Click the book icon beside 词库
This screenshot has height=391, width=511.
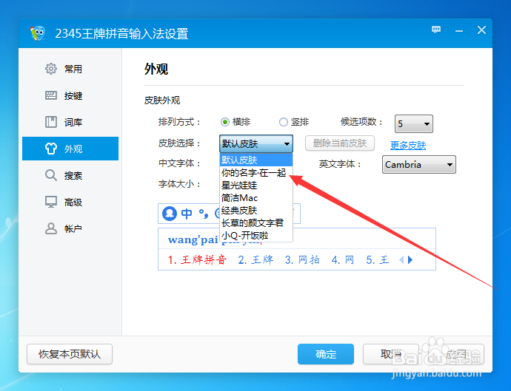click(x=51, y=122)
